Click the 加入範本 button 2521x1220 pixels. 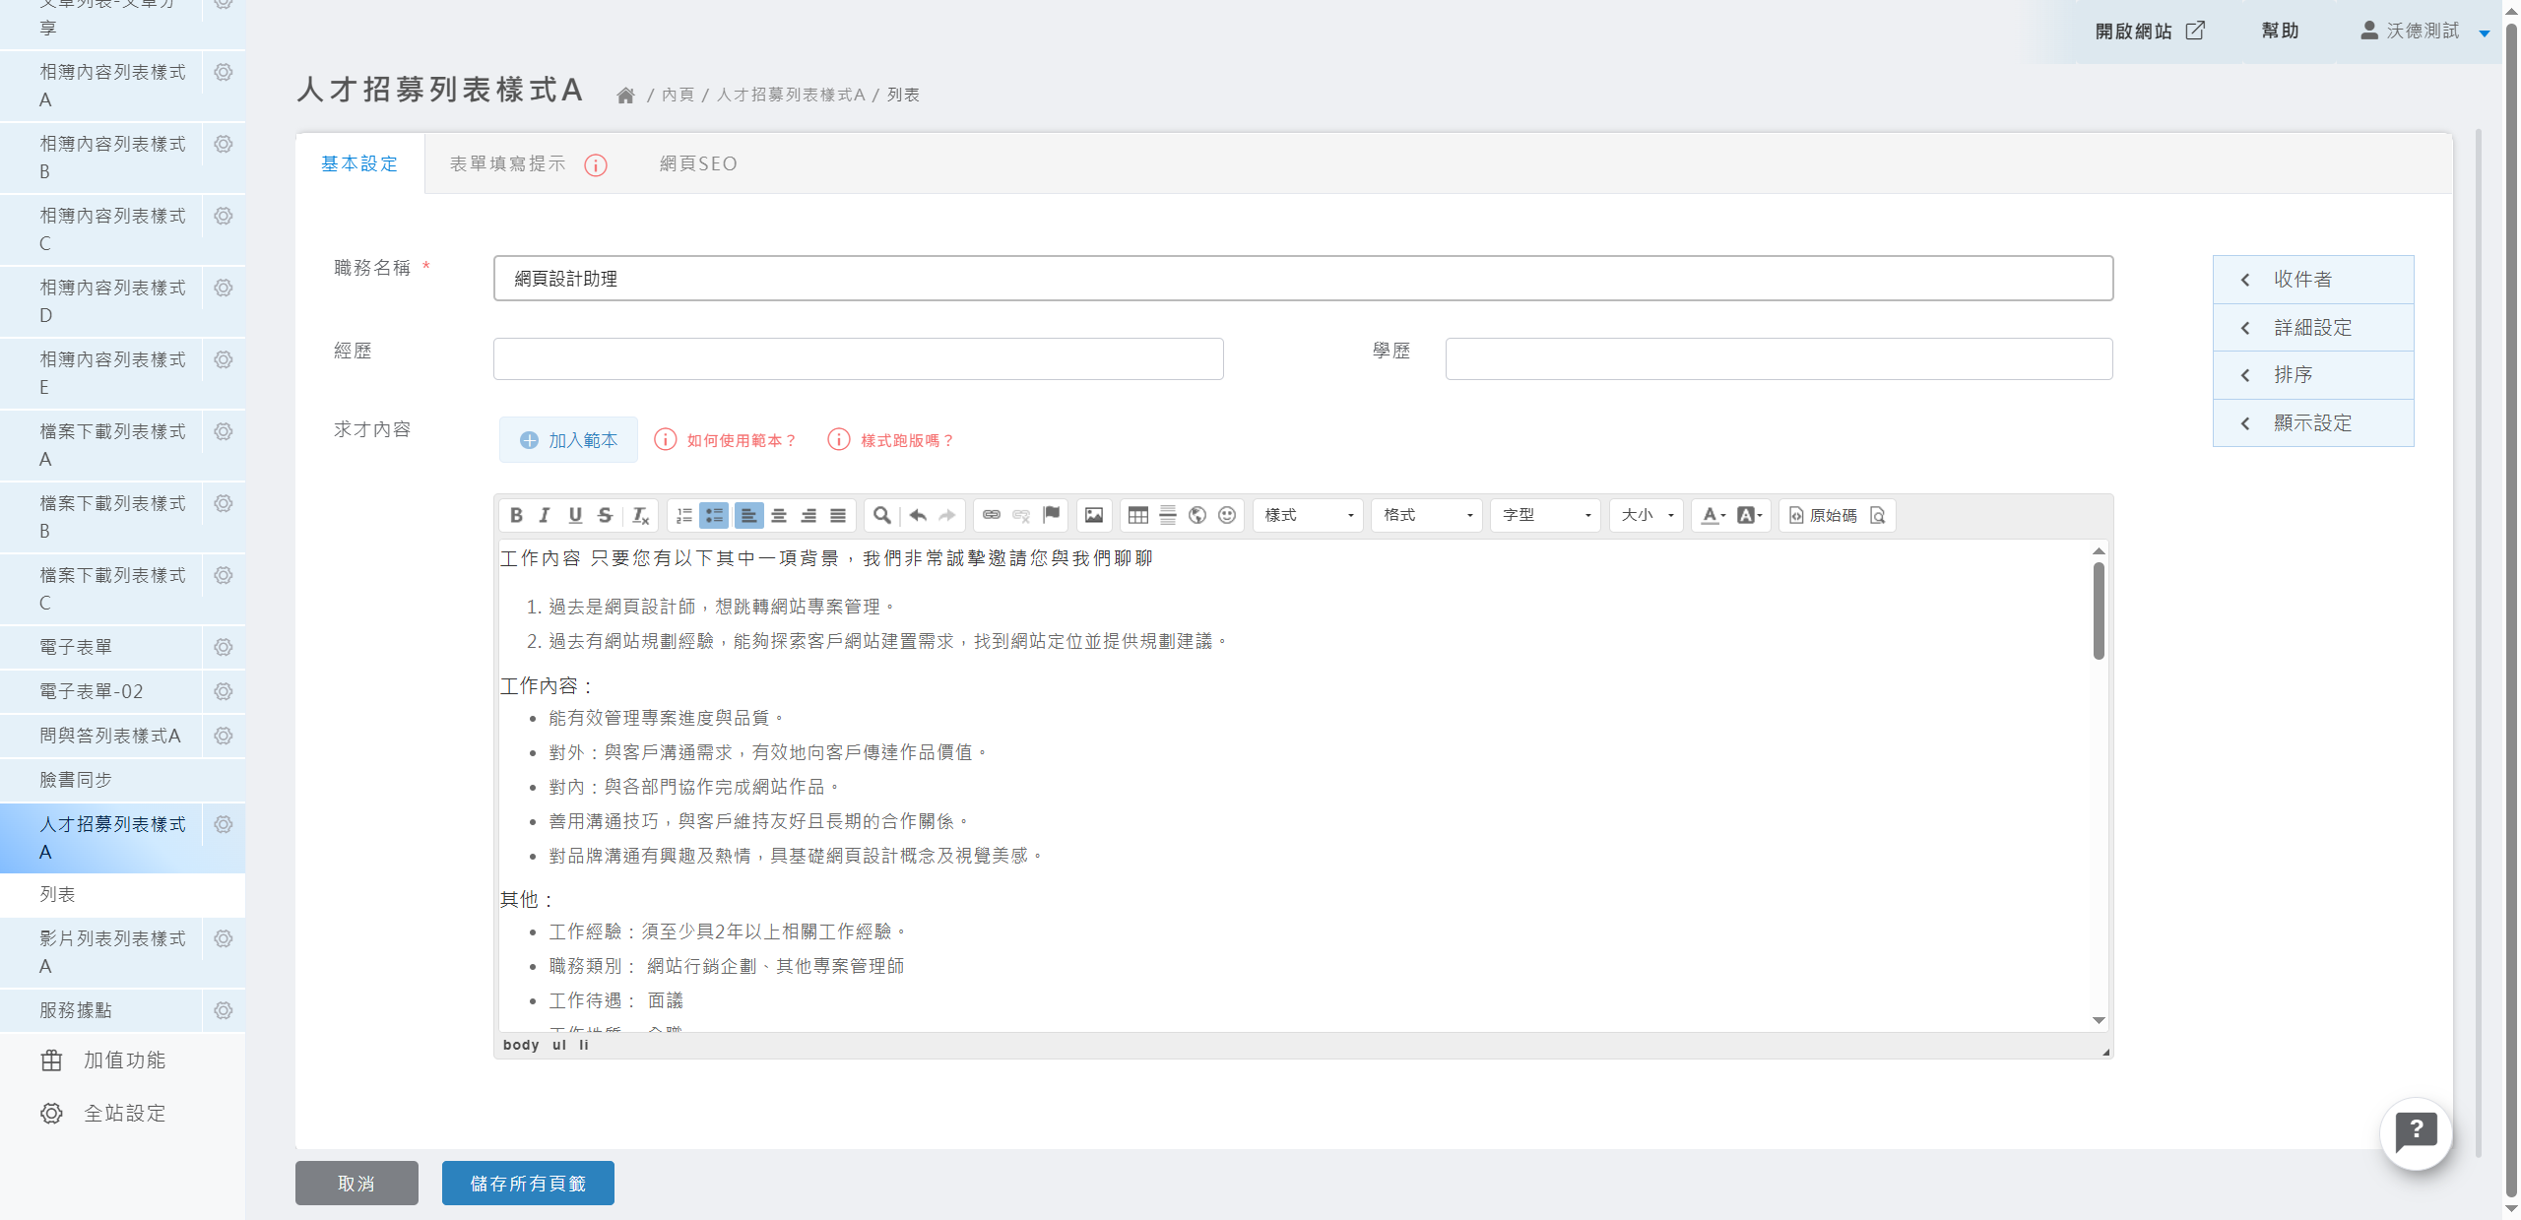pyautogui.click(x=568, y=440)
